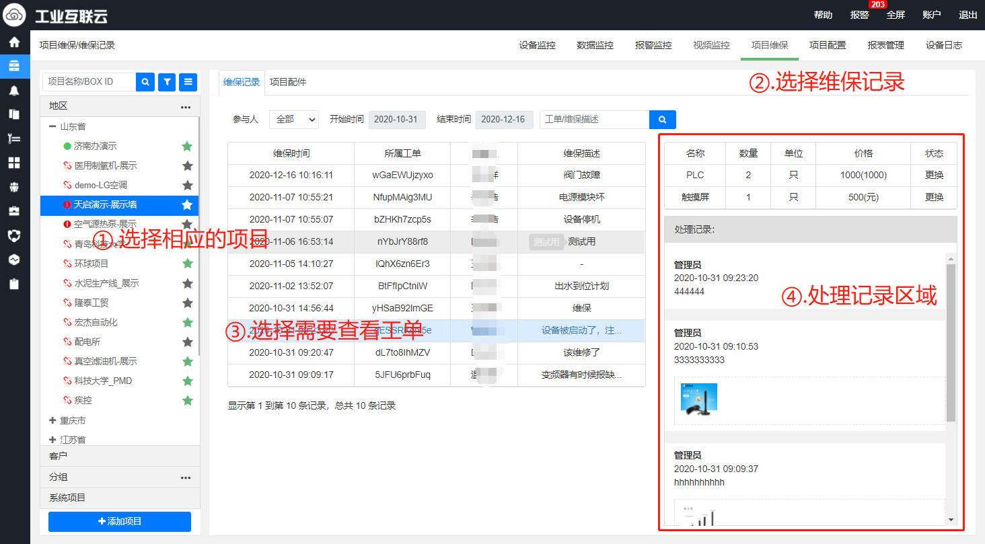985x544 pixels.
Task: Click the highlighted project server sidebar icon
Action: click(x=14, y=66)
